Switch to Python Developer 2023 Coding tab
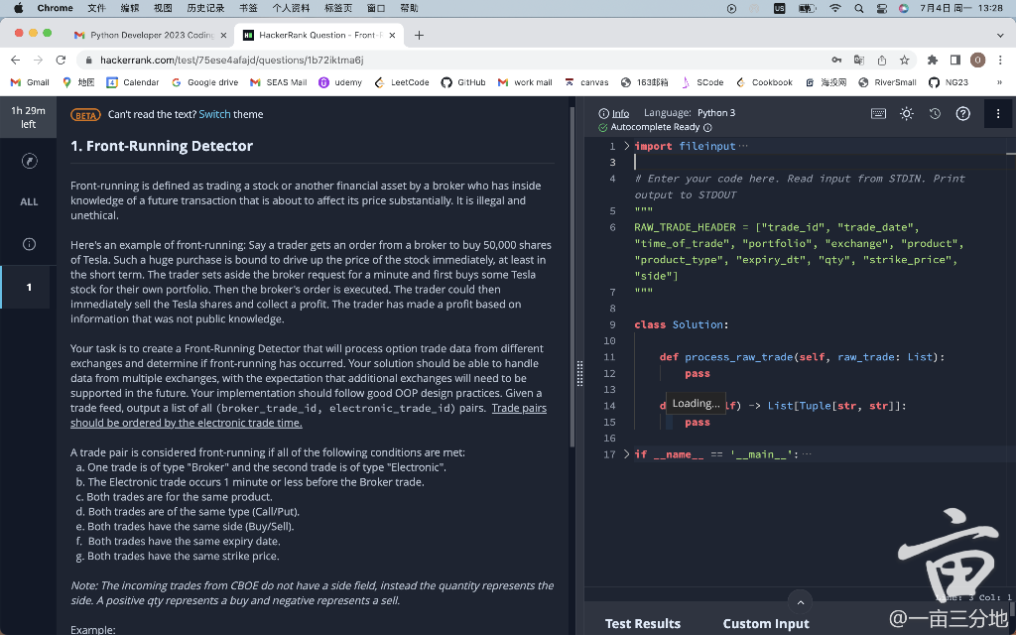This screenshot has width=1016, height=635. [151, 35]
